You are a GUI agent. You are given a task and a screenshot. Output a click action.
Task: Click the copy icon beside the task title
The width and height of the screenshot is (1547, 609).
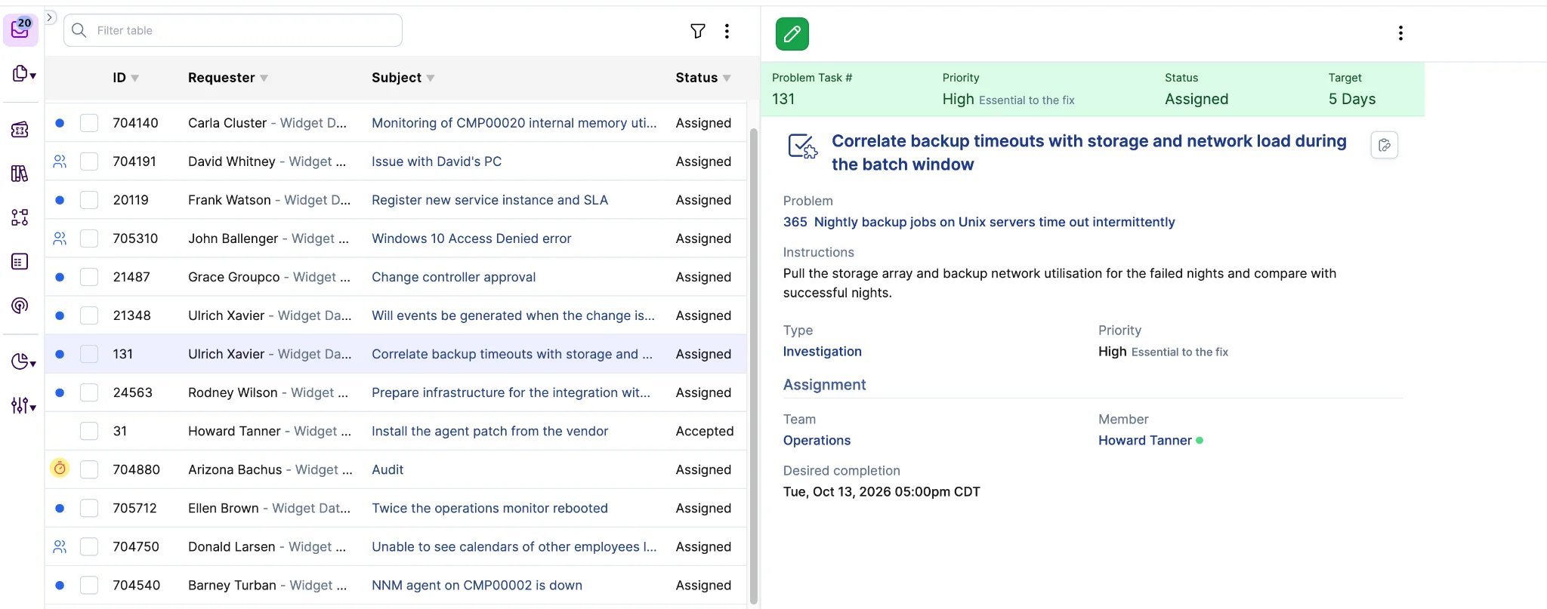click(1384, 145)
